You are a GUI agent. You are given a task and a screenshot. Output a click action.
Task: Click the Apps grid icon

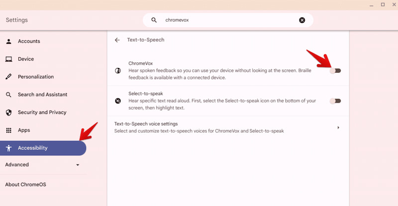click(8, 130)
